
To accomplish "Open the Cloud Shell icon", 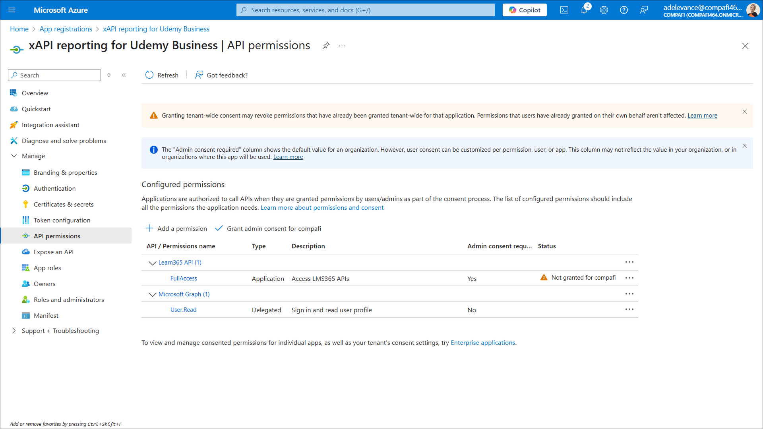I will coord(564,10).
